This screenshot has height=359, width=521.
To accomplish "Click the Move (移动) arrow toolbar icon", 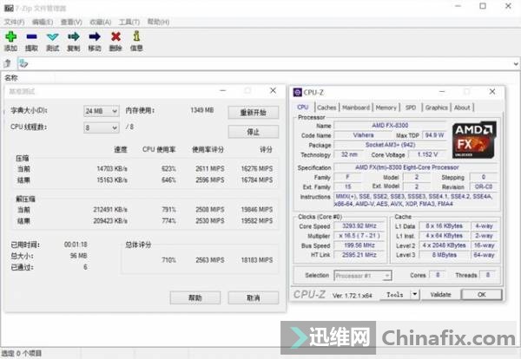I will tap(95, 36).
